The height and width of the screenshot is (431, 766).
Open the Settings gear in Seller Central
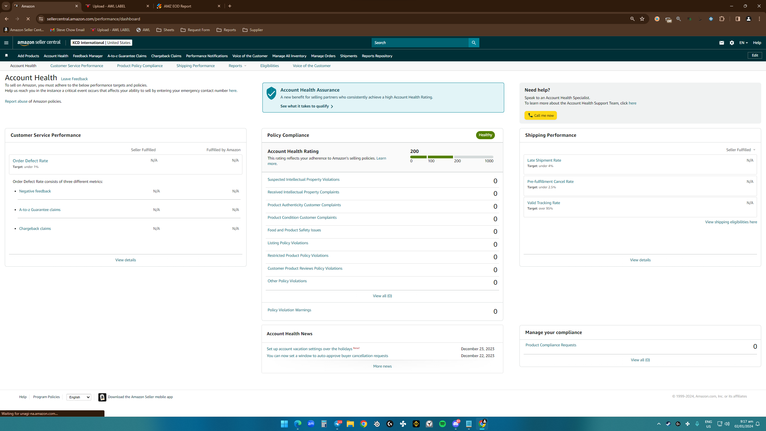tap(732, 43)
